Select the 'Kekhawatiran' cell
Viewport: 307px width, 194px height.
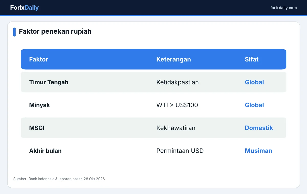176,128
